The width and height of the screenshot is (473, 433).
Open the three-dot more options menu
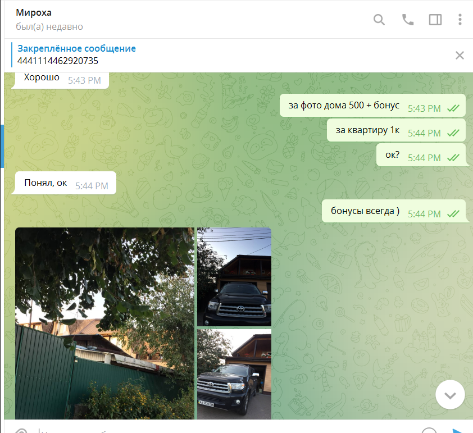460,20
